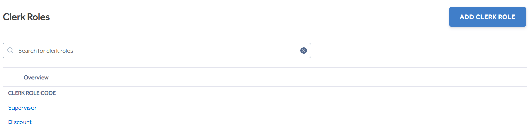Image resolution: width=531 pixels, height=129 pixels.
Task: Clear the search with the X icon
Action: click(304, 51)
